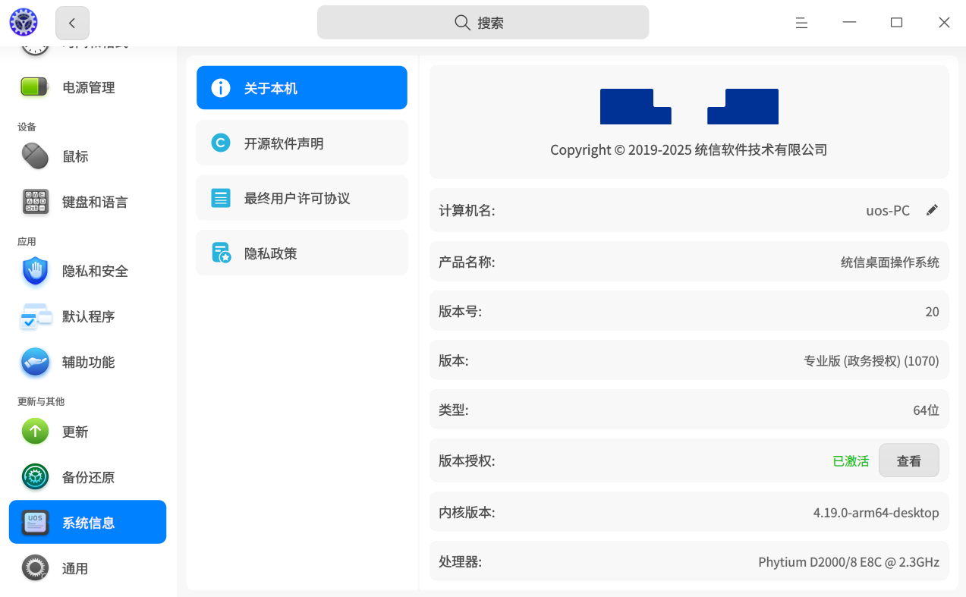The width and height of the screenshot is (966, 597).
Task: Click the shield icon for 隐私和安全
Action: 35,271
